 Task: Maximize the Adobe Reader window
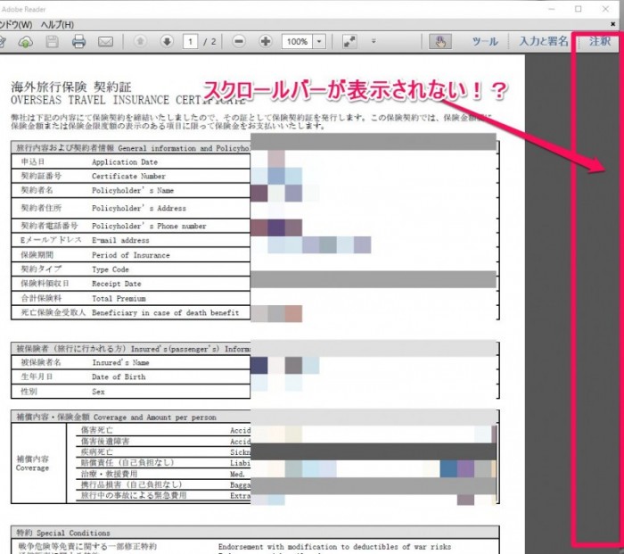579,9
